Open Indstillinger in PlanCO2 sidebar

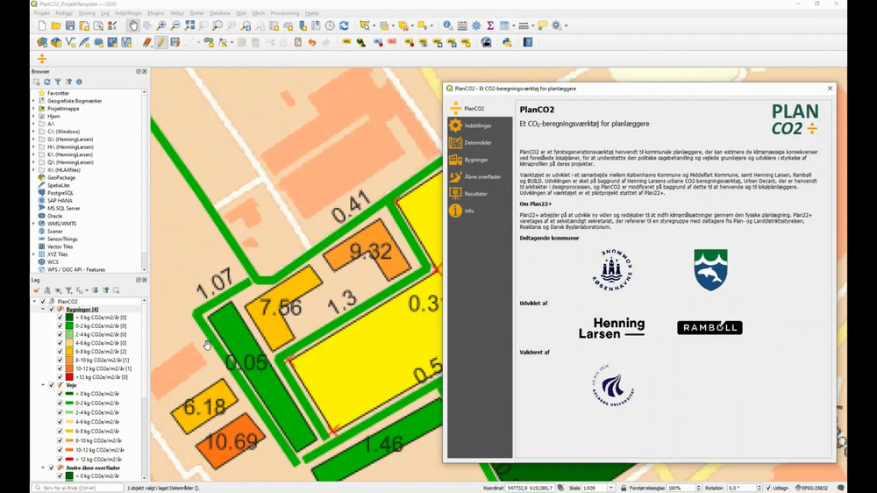(480, 126)
